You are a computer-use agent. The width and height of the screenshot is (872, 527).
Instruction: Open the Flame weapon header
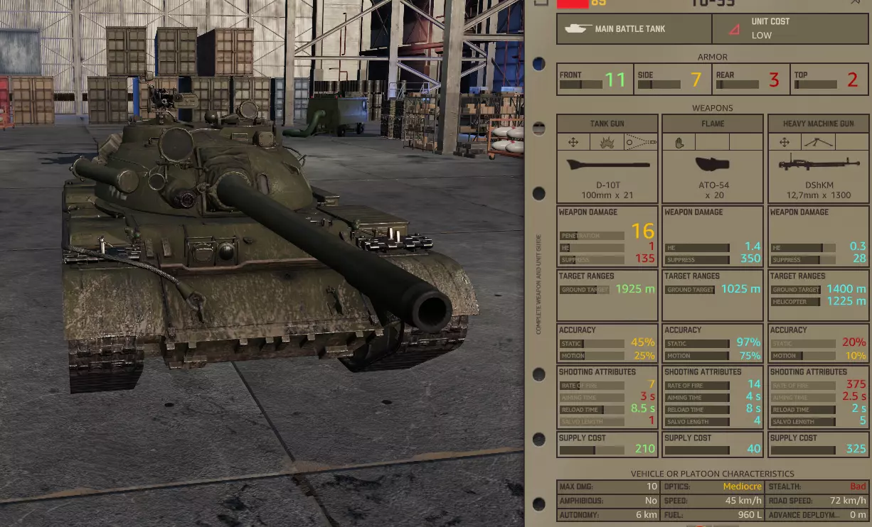713,124
